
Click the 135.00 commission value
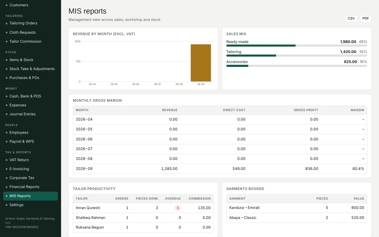point(204,208)
